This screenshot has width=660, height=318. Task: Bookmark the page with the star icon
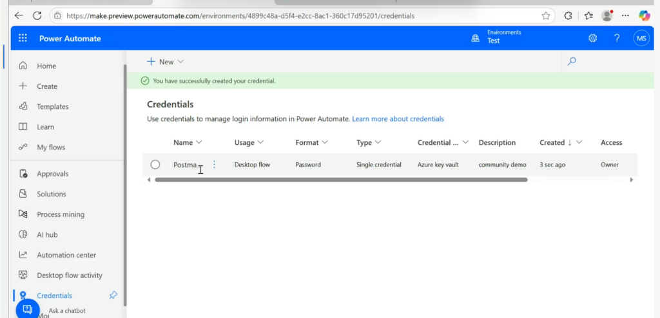click(546, 16)
